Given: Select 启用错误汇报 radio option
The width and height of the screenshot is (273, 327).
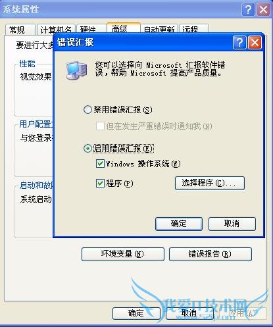Looking at the screenshot, I should pyautogui.click(x=87, y=149).
